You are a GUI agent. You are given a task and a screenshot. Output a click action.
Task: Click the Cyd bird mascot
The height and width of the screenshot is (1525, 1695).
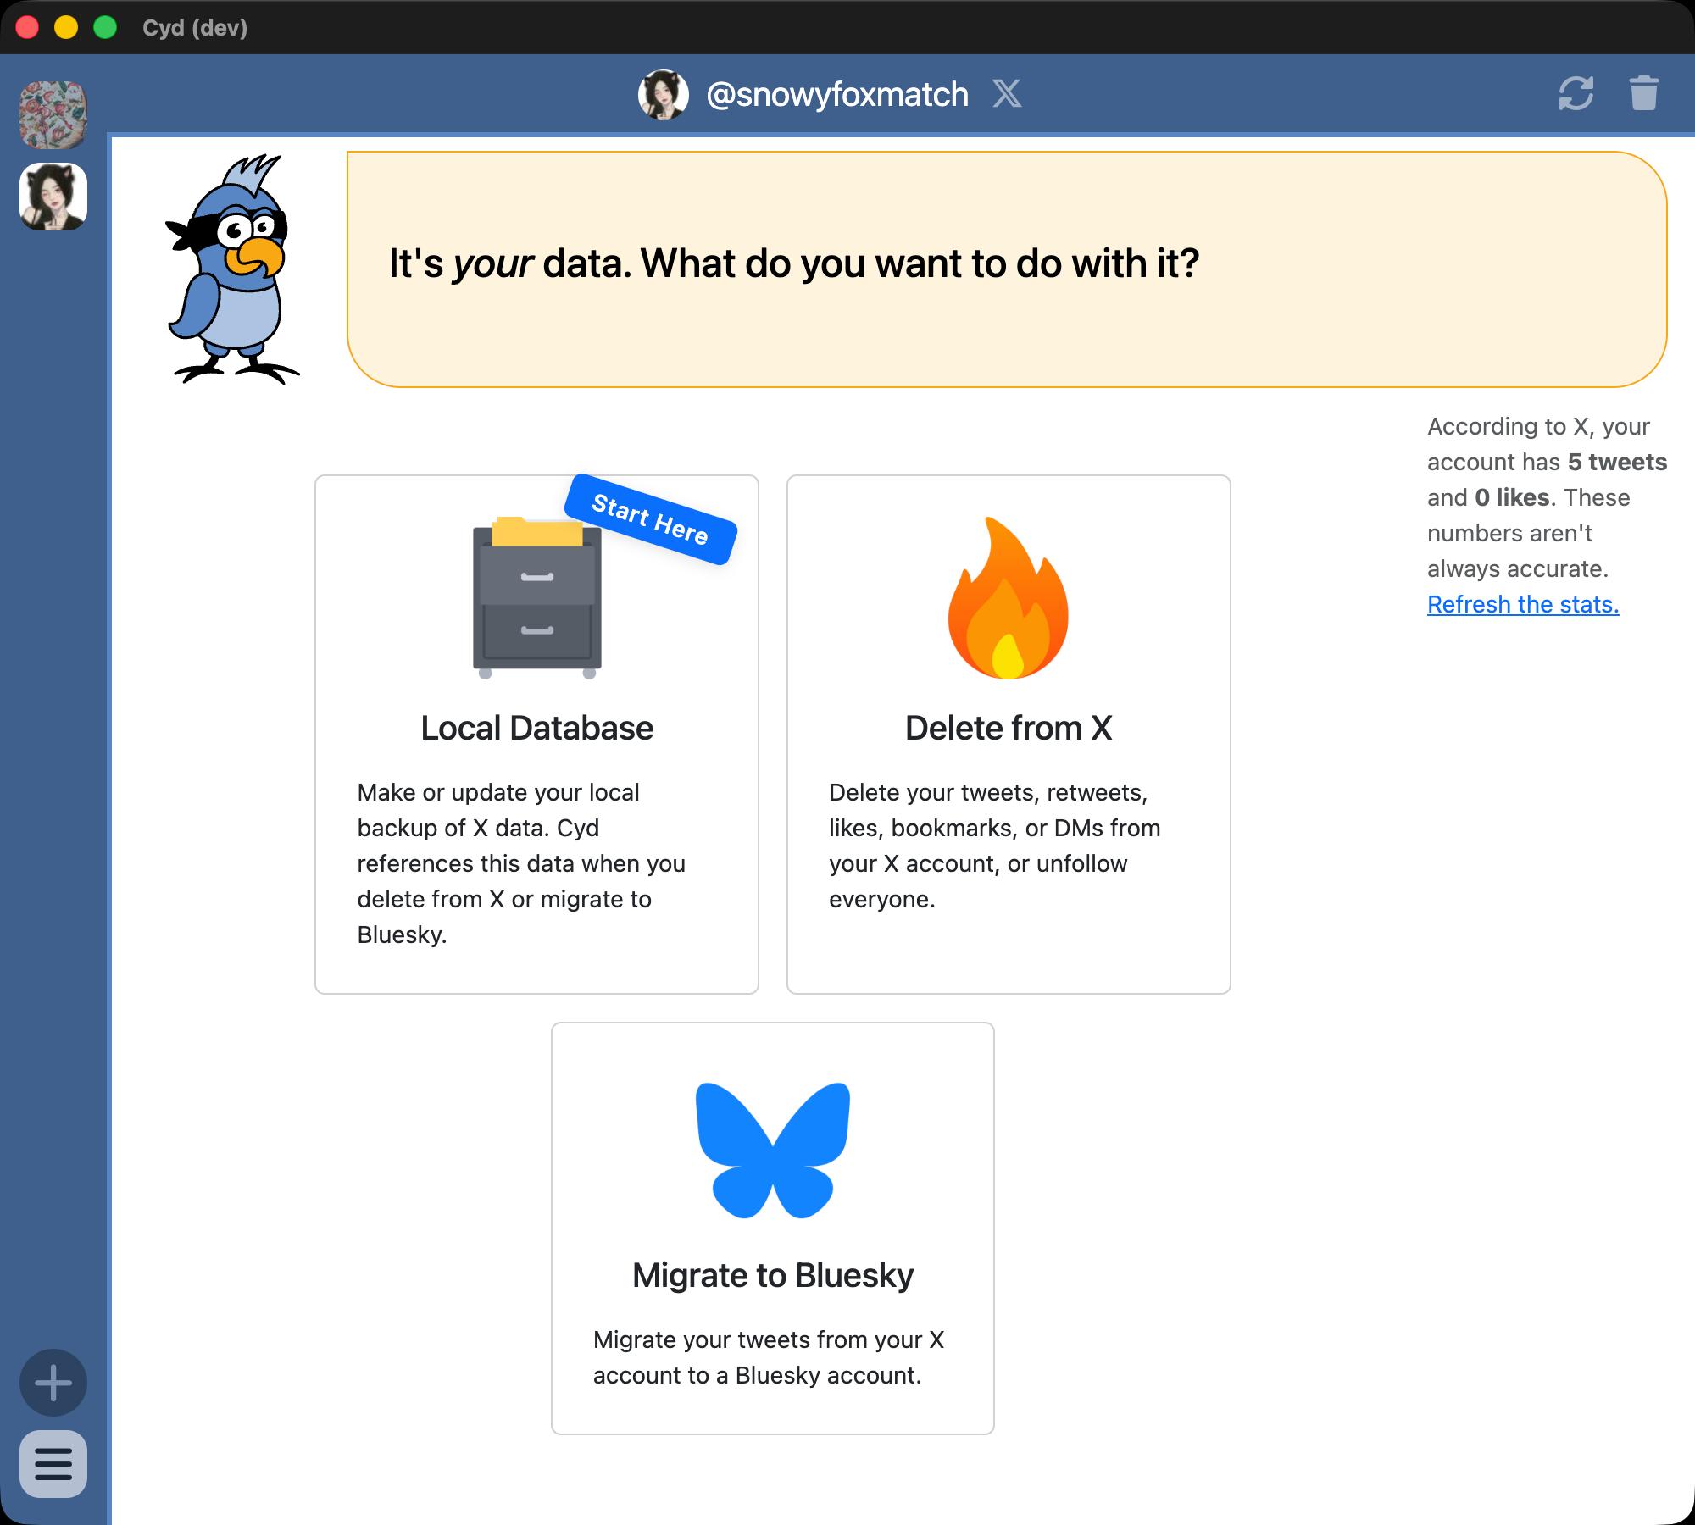[x=232, y=269]
